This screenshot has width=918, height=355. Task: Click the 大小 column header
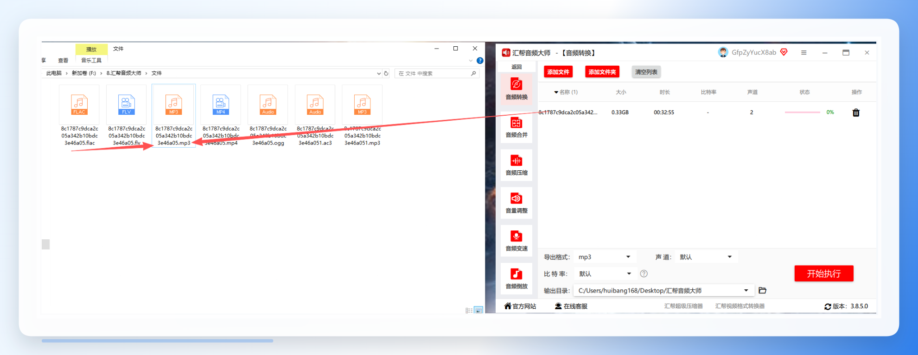tap(621, 92)
